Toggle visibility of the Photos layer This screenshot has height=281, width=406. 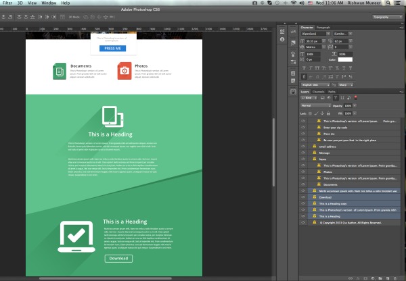(302, 172)
